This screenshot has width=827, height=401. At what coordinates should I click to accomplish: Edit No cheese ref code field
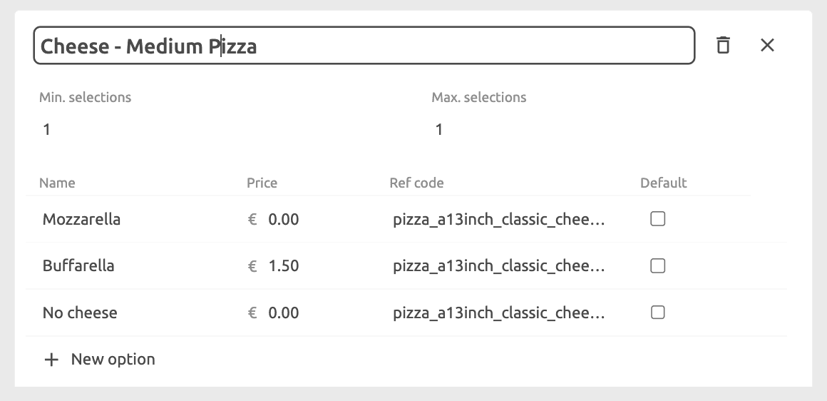coord(498,313)
